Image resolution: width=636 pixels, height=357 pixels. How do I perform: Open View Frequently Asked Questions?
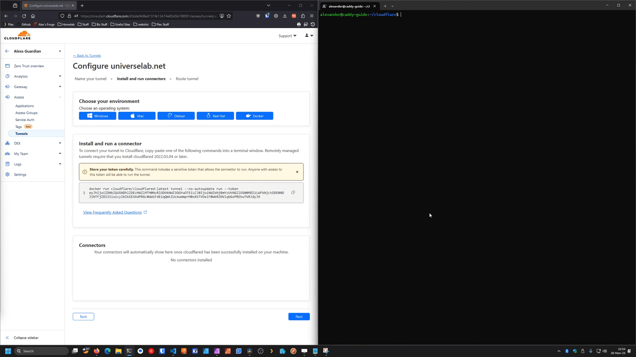[x=113, y=212]
